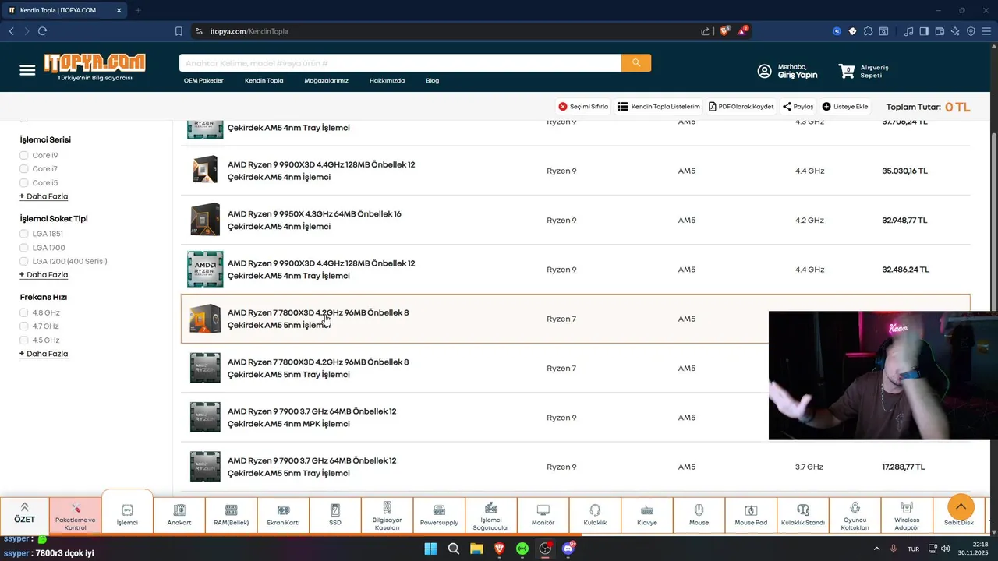Expand Daha Fazla under İşlemci Soket Tipi
998x561 pixels.
coord(44,275)
